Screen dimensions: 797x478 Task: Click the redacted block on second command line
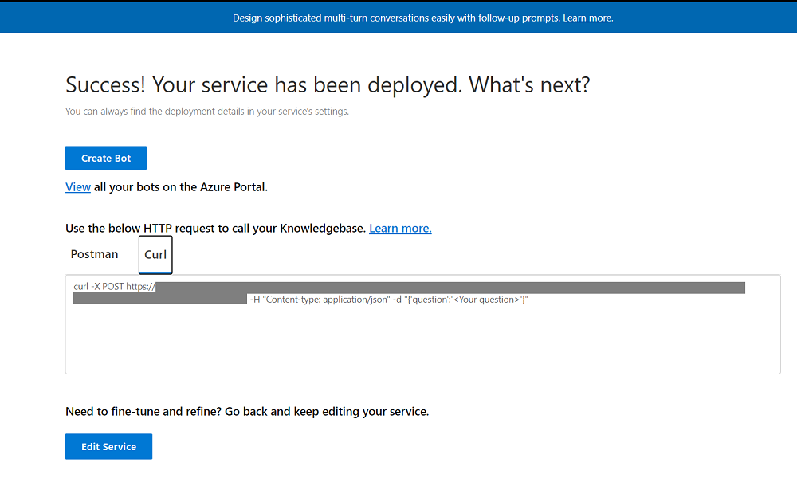(159, 299)
